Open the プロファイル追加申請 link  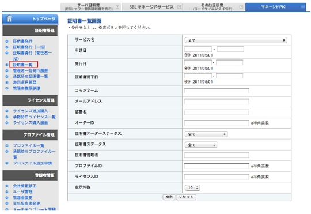pos(32,163)
